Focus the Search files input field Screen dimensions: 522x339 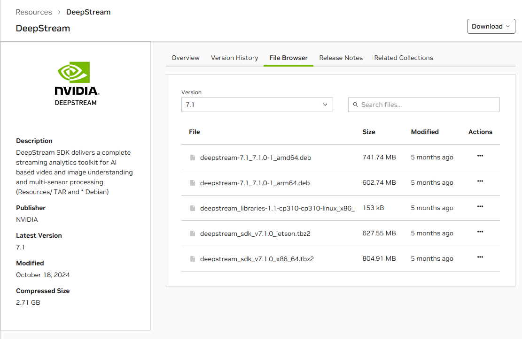[424, 105]
